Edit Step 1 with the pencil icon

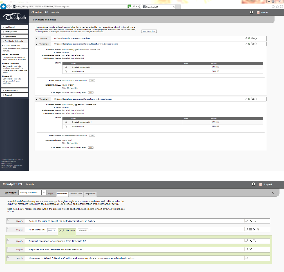pyautogui.click(x=247, y=221)
